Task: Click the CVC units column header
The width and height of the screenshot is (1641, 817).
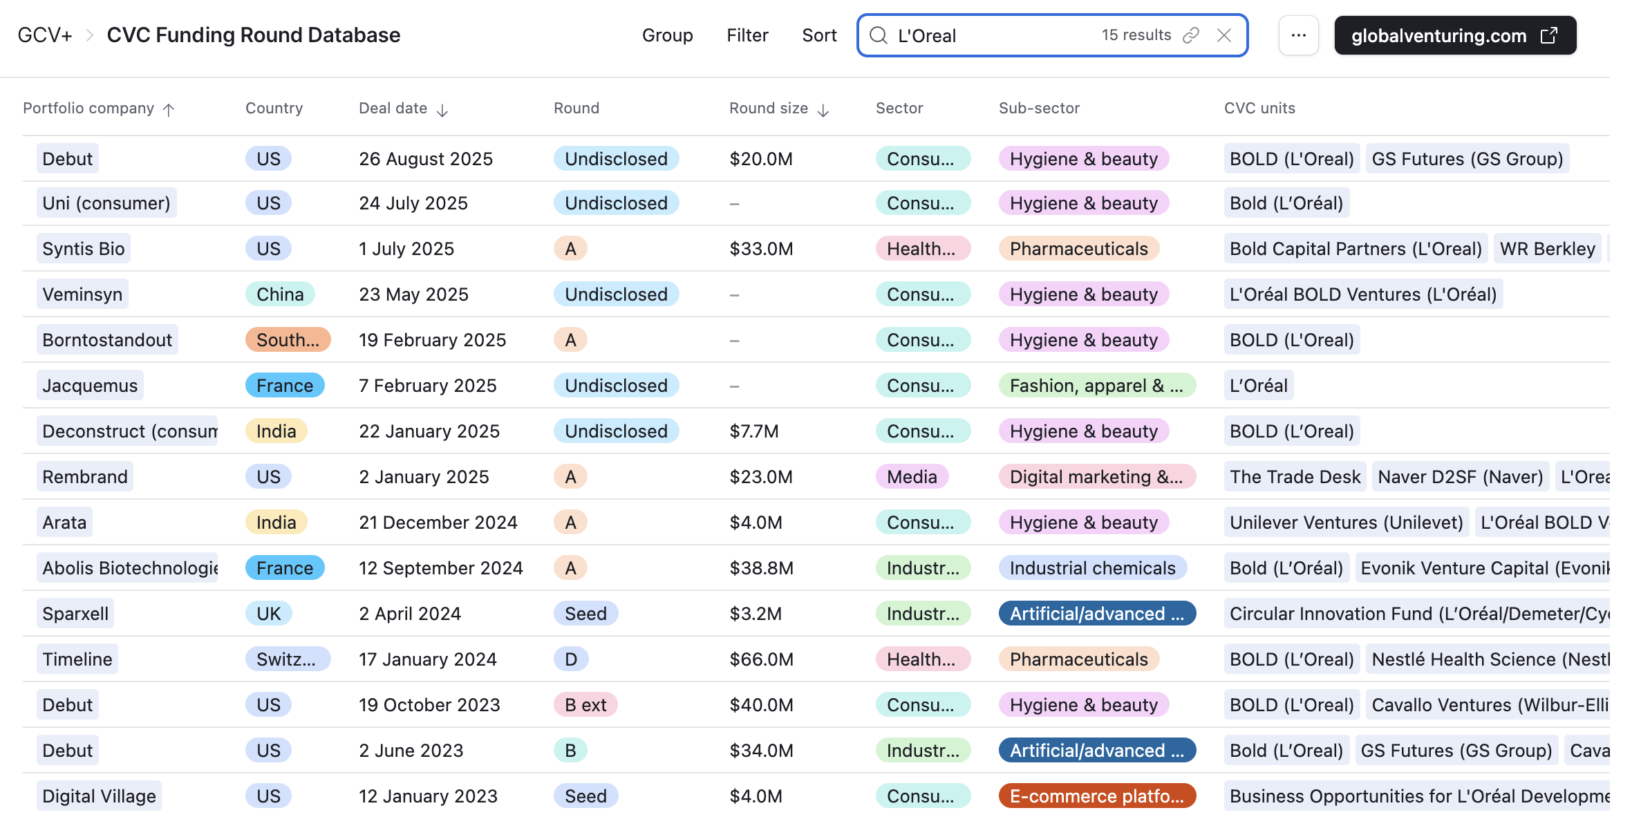Action: (x=1259, y=108)
